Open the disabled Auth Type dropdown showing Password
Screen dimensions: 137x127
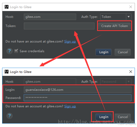point(116,82)
